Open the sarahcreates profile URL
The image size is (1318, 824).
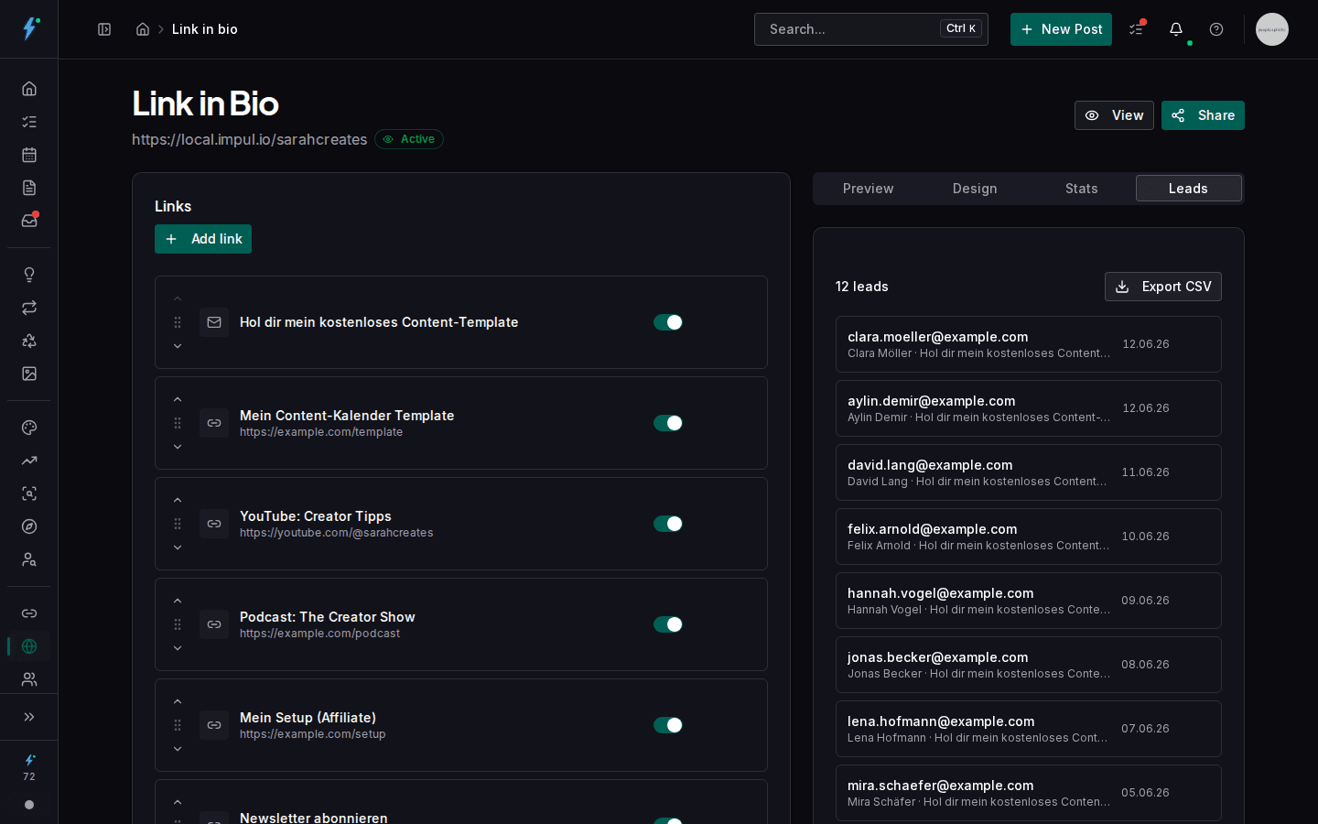click(x=249, y=139)
